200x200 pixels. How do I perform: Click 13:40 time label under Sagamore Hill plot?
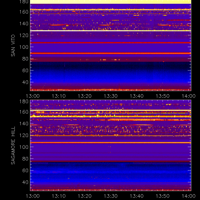pyautogui.click(x=137, y=196)
